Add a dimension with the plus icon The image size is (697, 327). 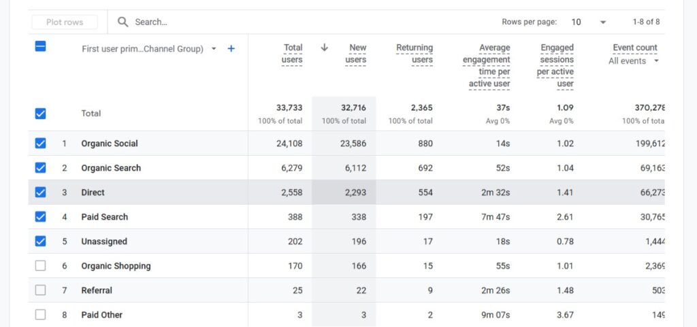[231, 49]
